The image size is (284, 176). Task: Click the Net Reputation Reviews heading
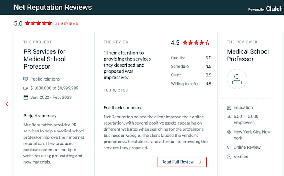[53, 8]
